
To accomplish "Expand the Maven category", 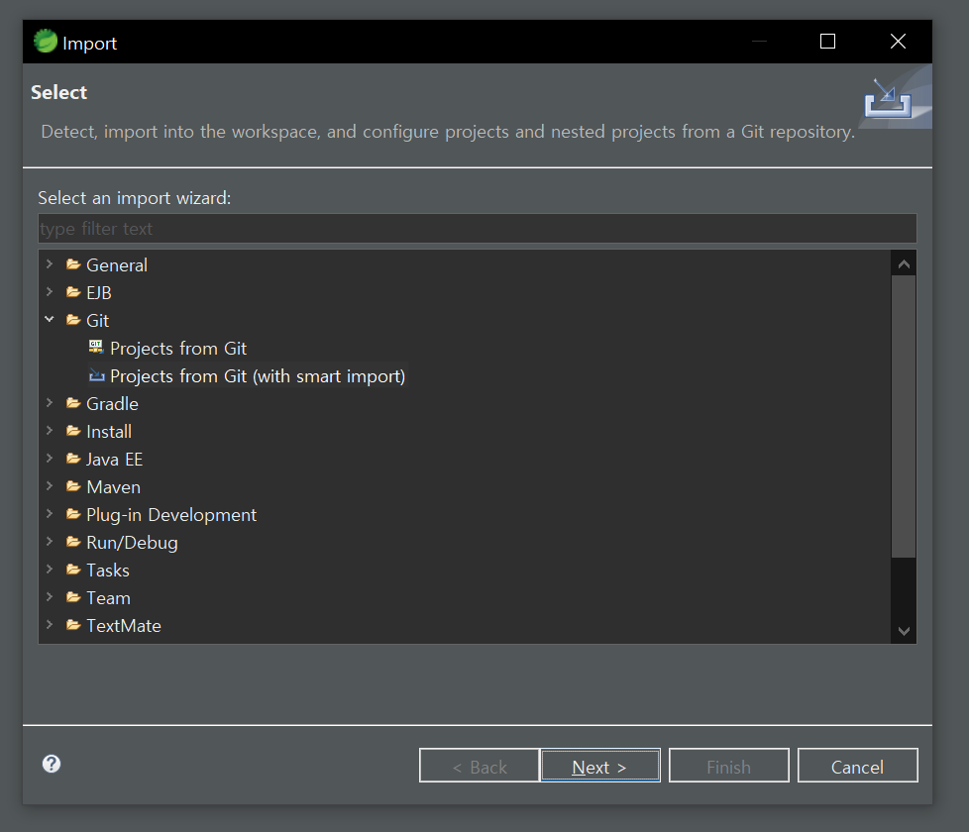I will pos(50,486).
